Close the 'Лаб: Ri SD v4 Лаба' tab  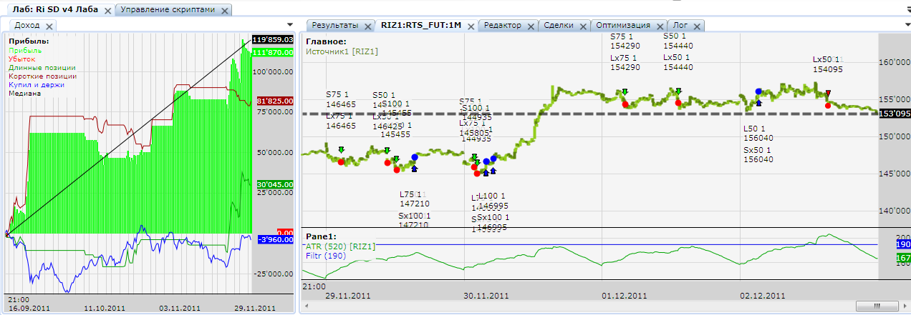(107, 11)
